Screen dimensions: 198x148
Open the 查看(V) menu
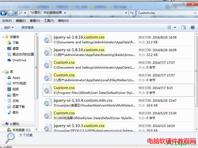coord(35,21)
